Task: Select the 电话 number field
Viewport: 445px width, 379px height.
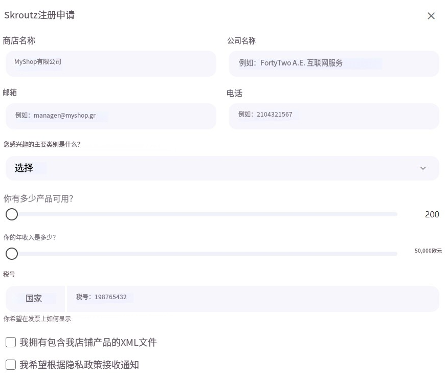Action: pyautogui.click(x=333, y=116)
